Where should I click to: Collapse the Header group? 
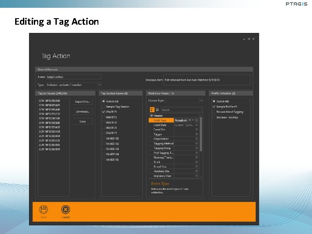pyautogui.click(x=151, y=116)
